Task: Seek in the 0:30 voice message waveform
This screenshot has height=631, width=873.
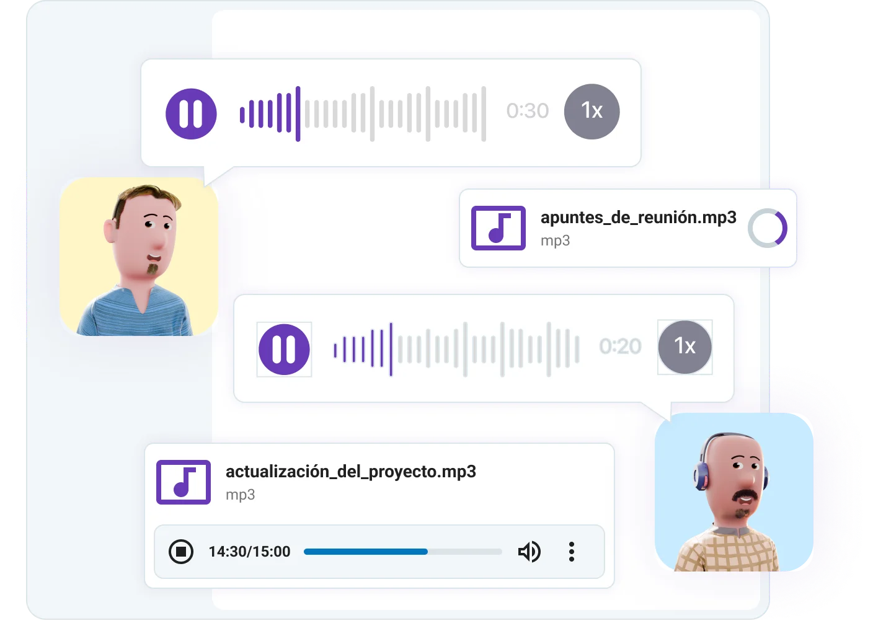Action: [363, 113]
